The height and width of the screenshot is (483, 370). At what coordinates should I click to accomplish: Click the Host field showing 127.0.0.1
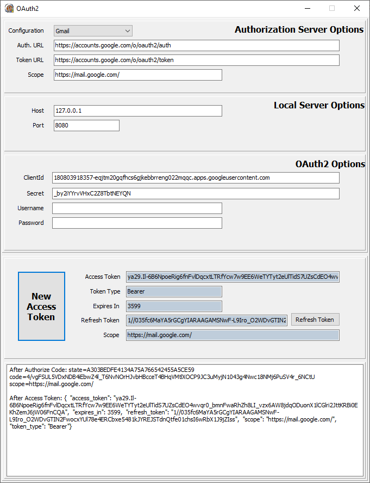[x=138, y=111]
